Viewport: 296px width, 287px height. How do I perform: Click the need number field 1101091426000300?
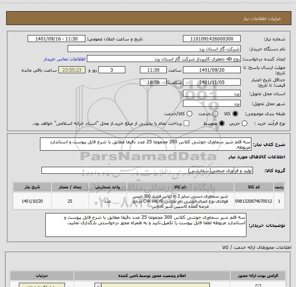(211, 39)
